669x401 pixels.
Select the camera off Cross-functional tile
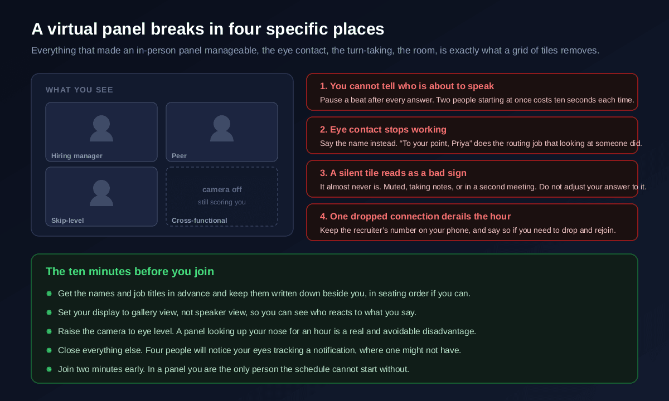tap(222, 197)
